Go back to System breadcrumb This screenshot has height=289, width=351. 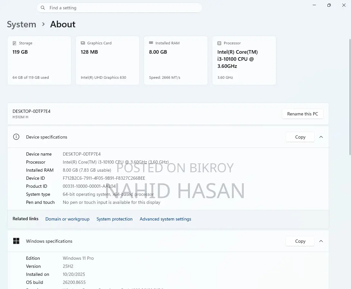click(22, 24)
